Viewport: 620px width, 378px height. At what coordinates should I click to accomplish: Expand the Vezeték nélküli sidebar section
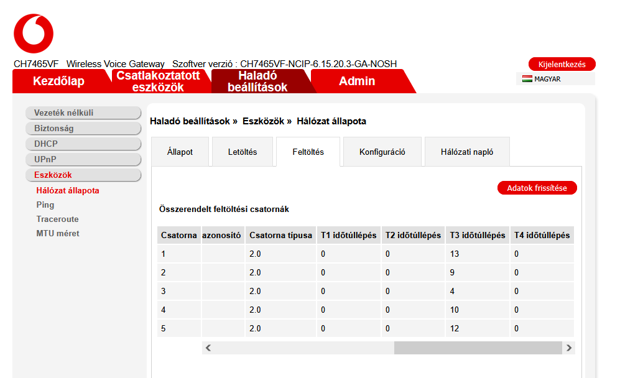(x=83, y=113)
